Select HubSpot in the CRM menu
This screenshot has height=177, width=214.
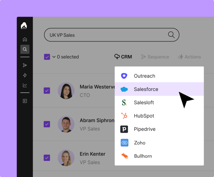[x=144, y=116]
